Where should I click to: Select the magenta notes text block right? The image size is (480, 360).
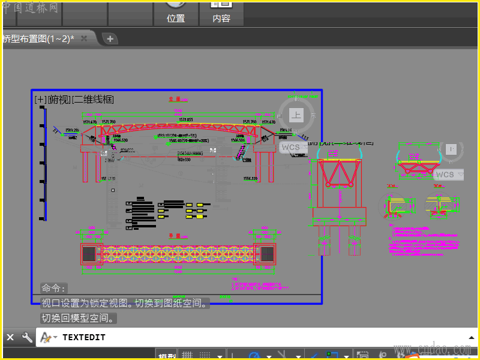pyautogui.click(x=424, y=241)
